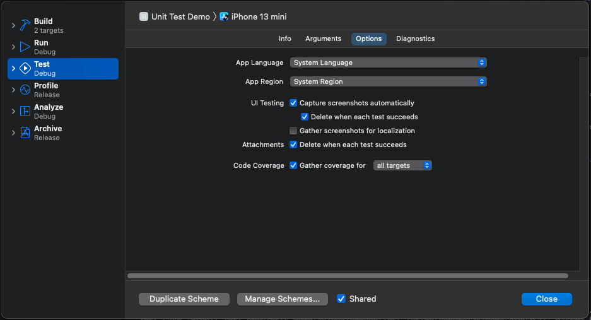
Task: Click the Unit Test Demo scheme name
Action: 180,16
